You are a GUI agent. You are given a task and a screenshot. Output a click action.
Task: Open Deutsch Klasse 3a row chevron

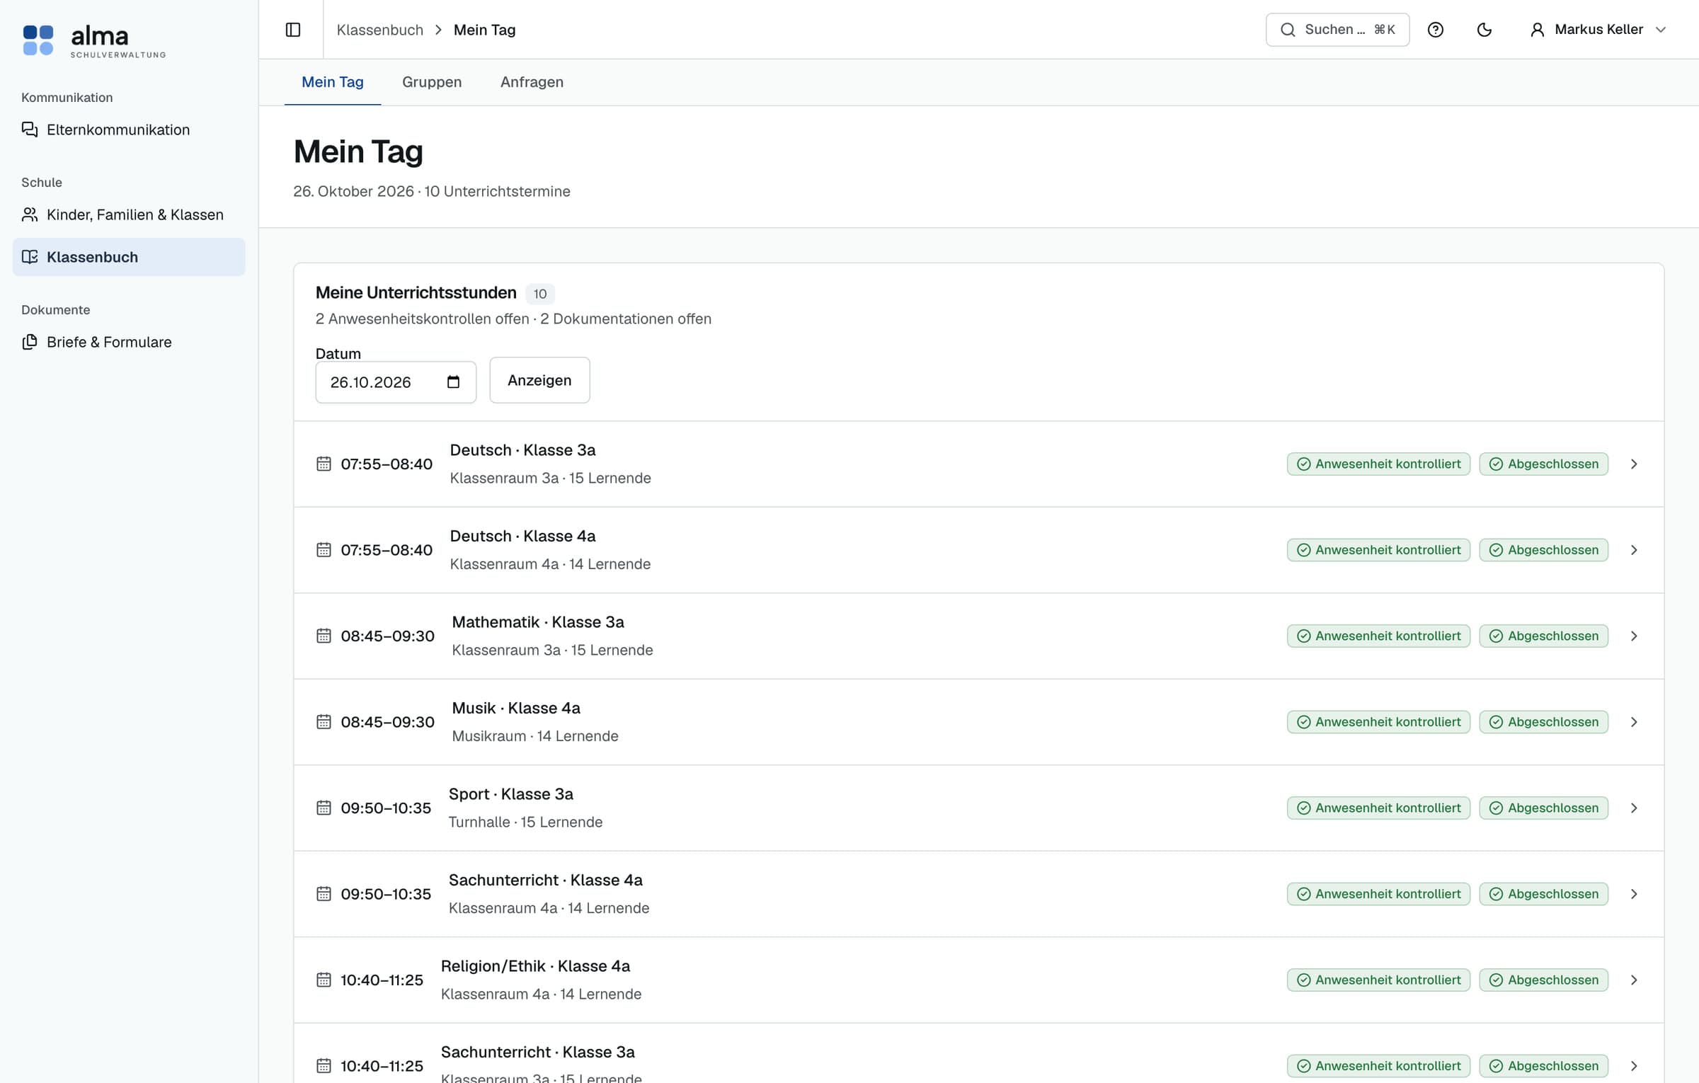pos(1634,464)
